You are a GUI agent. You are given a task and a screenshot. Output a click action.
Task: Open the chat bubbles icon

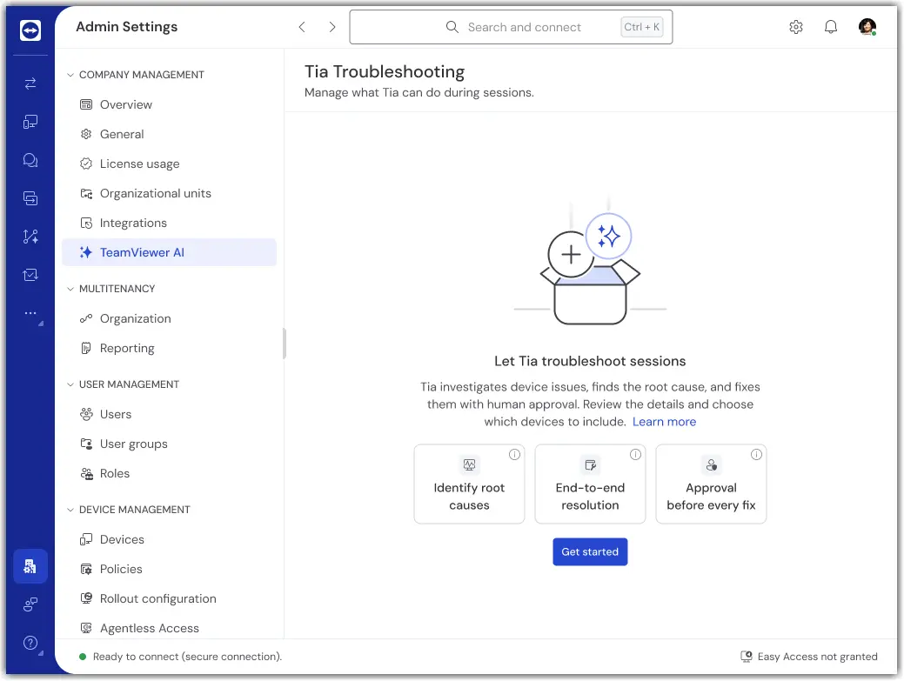click(30, 160)
